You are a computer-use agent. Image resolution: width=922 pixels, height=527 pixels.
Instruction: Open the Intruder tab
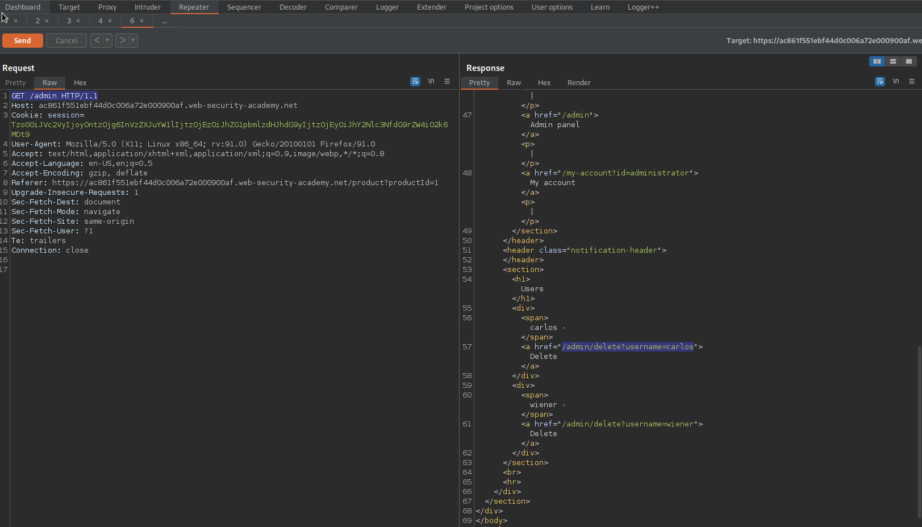click(x=148, y=7)
